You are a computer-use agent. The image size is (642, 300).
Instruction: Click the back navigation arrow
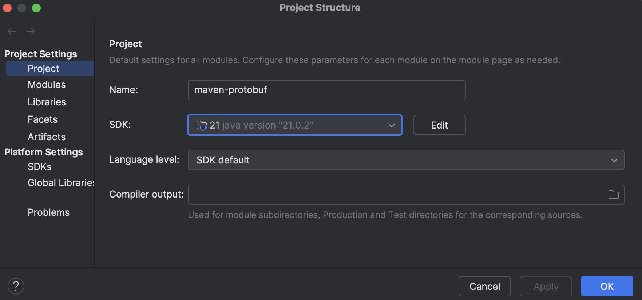11,31
